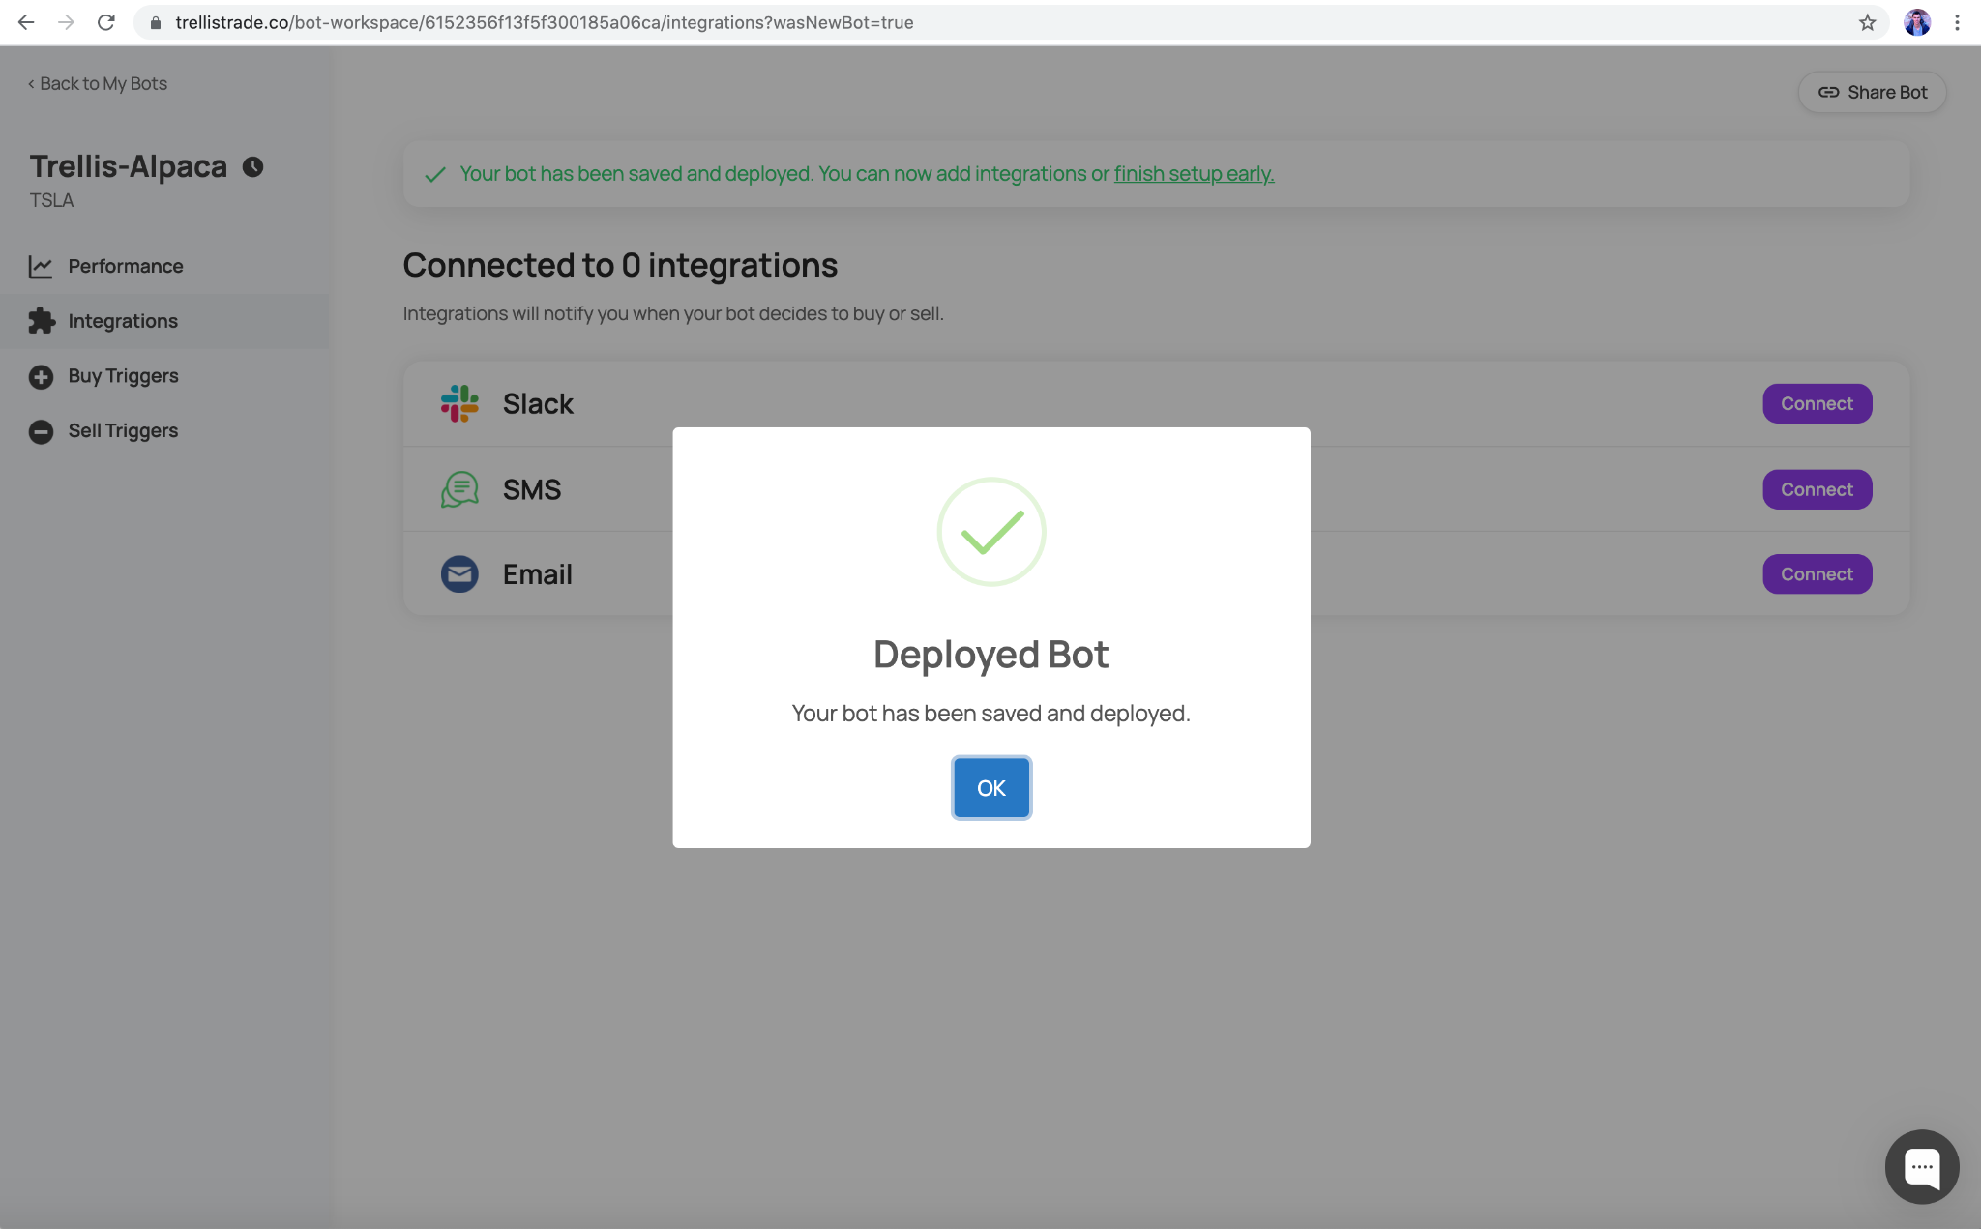This screenshot has height=1229, width=1981.
Task: Open the chat support bubble icon
Action: (1921, 1166)
